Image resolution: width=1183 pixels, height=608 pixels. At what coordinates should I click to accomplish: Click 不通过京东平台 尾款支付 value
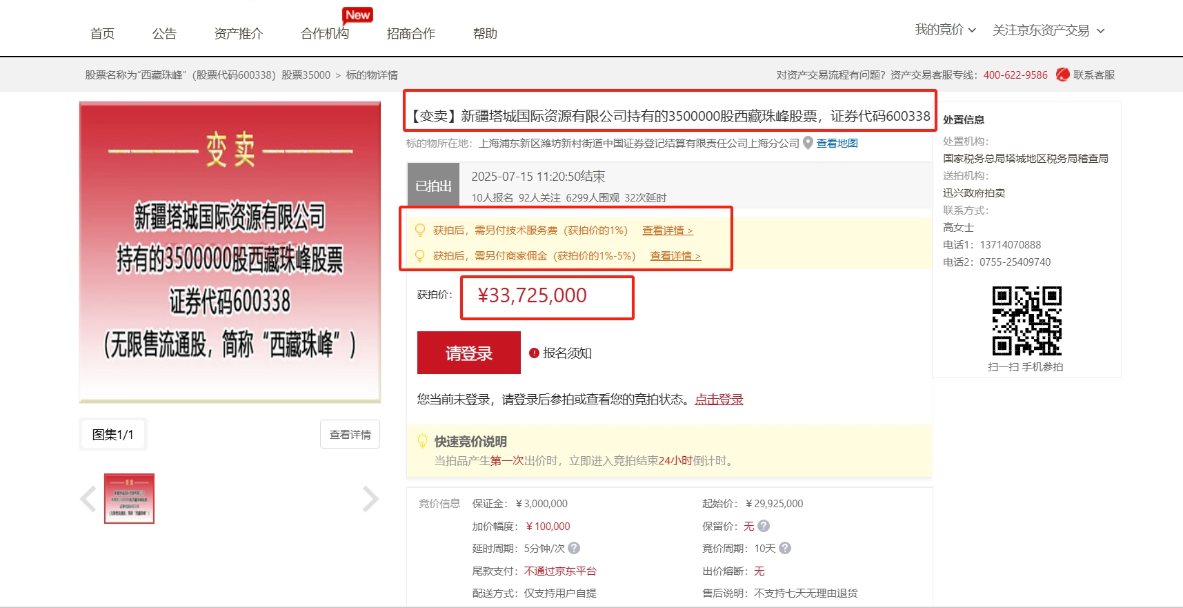[560, 571]
